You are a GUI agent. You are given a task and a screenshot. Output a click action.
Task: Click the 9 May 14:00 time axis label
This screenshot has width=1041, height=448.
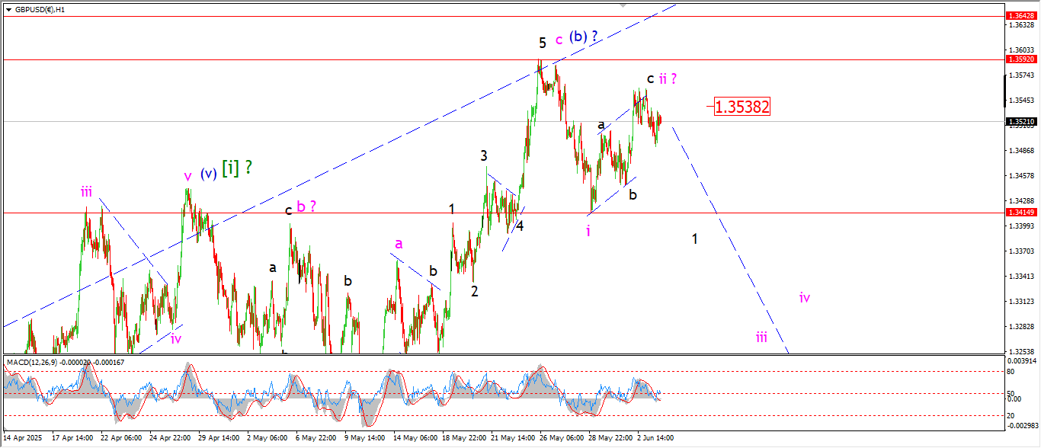tap(364, 438)
